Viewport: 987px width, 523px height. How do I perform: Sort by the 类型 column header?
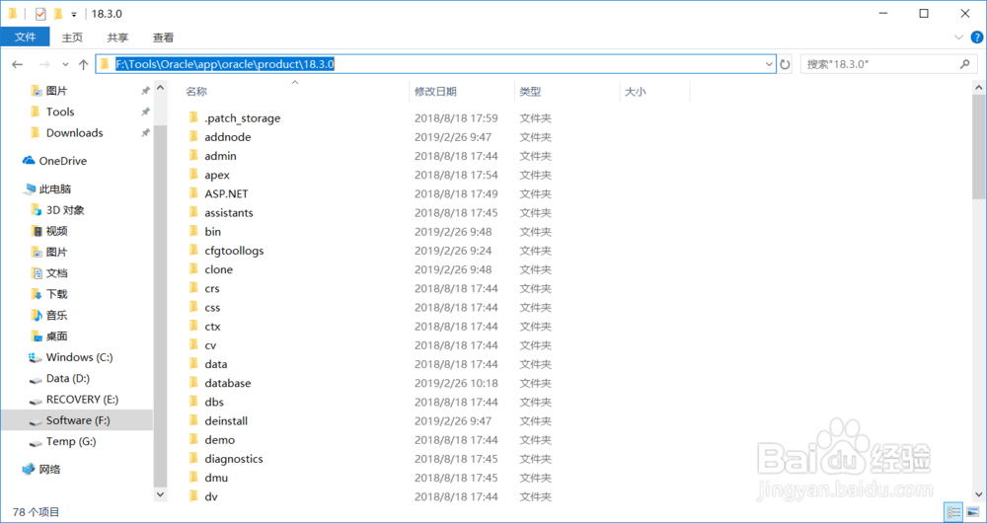(x=530, y=92)
